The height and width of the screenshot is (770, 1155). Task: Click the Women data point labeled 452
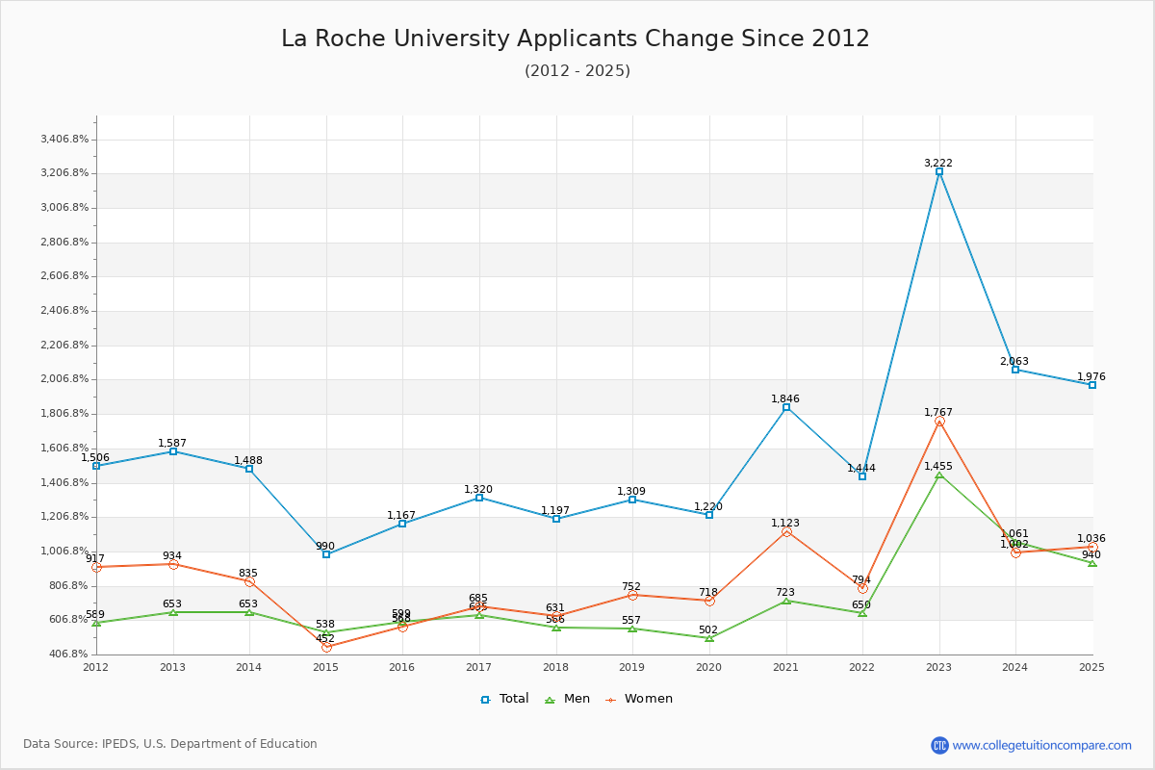tap(326, 647)
